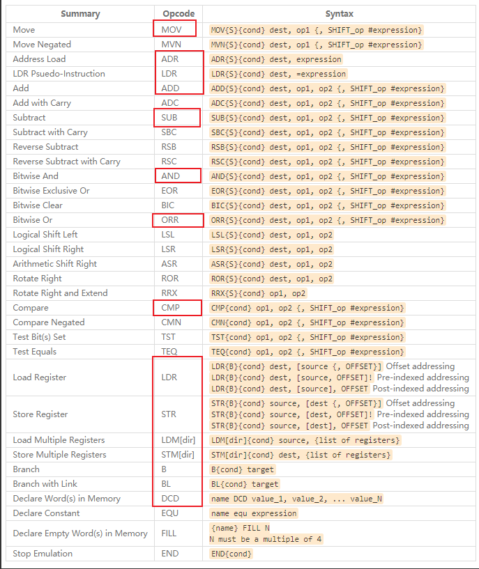
Task: Click 'Reverse Subtract with Carry' summary text
Action: [x=66, y=162]
